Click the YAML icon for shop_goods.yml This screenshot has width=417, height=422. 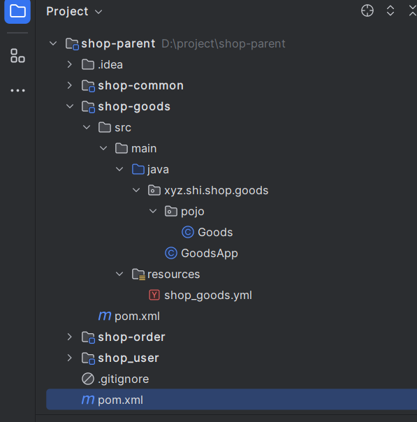coord(154,295)
